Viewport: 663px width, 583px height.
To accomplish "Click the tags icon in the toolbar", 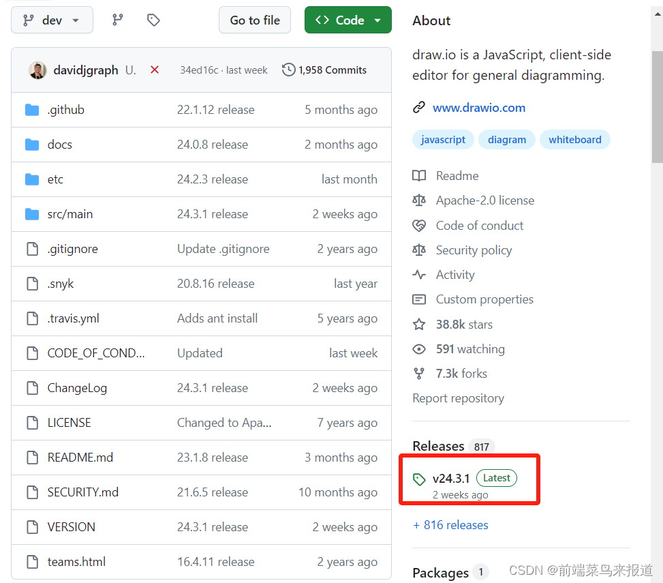I will pyautogui.click(x=153, y=20).
